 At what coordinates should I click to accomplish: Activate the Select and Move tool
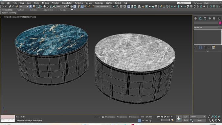point(44,7)
